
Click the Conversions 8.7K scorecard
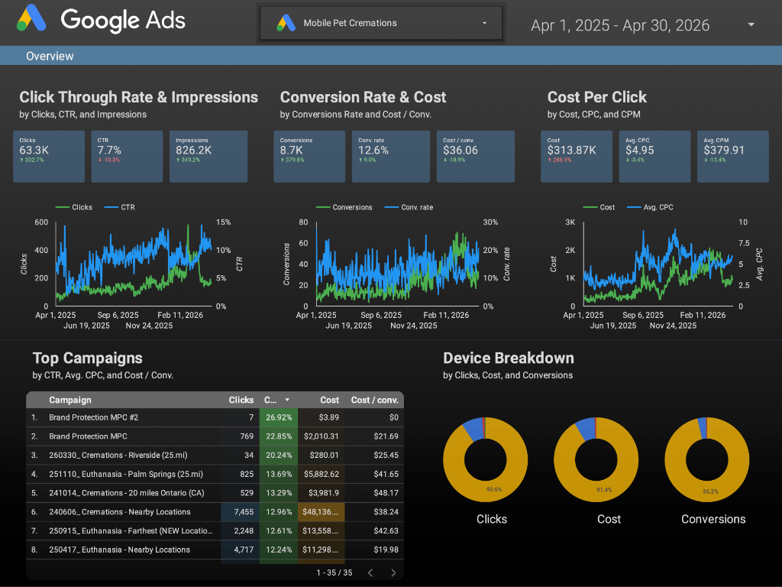click(x=309, y=156)
